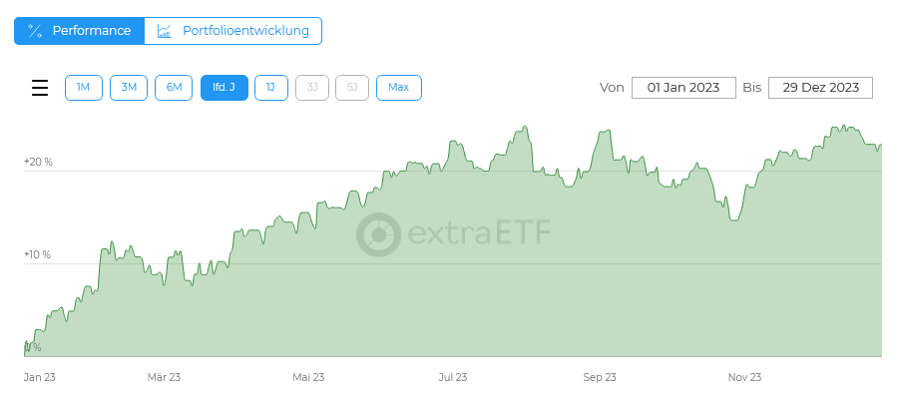Click the percent icon on Performance tab
899x403 pixels.
click(x=35, y=31)
